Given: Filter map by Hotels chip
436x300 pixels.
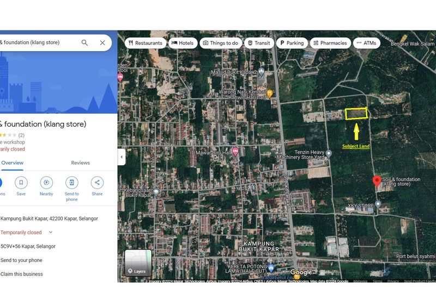Looking at the screenshot, I should pyautogui.click(x=182, y=43).
